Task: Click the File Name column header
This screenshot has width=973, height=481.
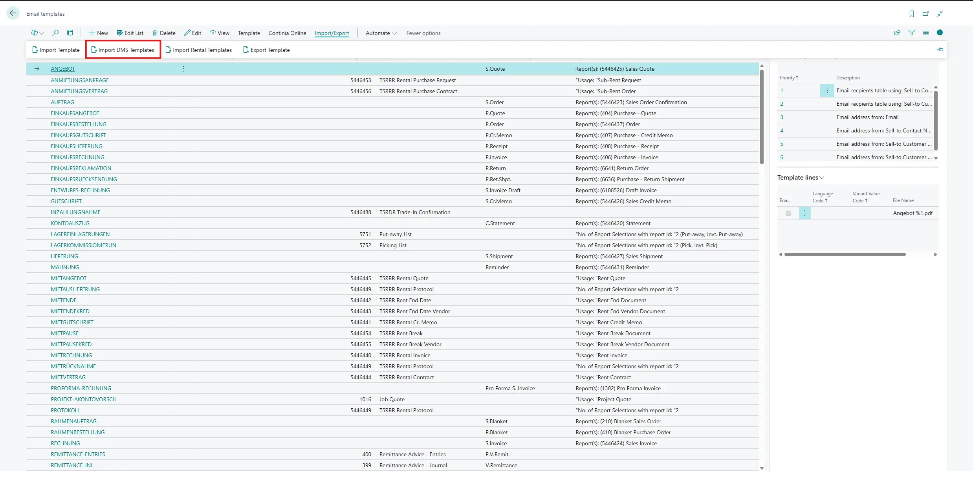Action: coord(903,200)
